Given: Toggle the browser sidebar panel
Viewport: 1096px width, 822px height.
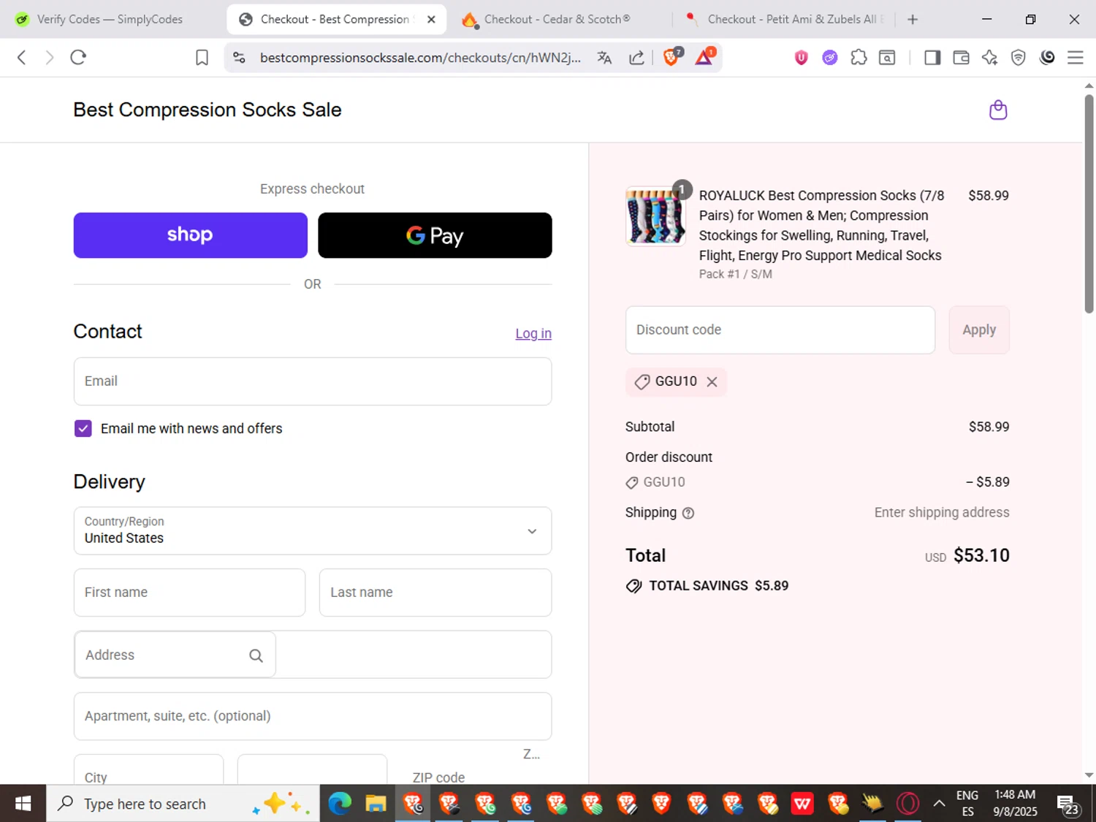Looking at the screenshot, I should pyautogui.click(x=932, y=58).
